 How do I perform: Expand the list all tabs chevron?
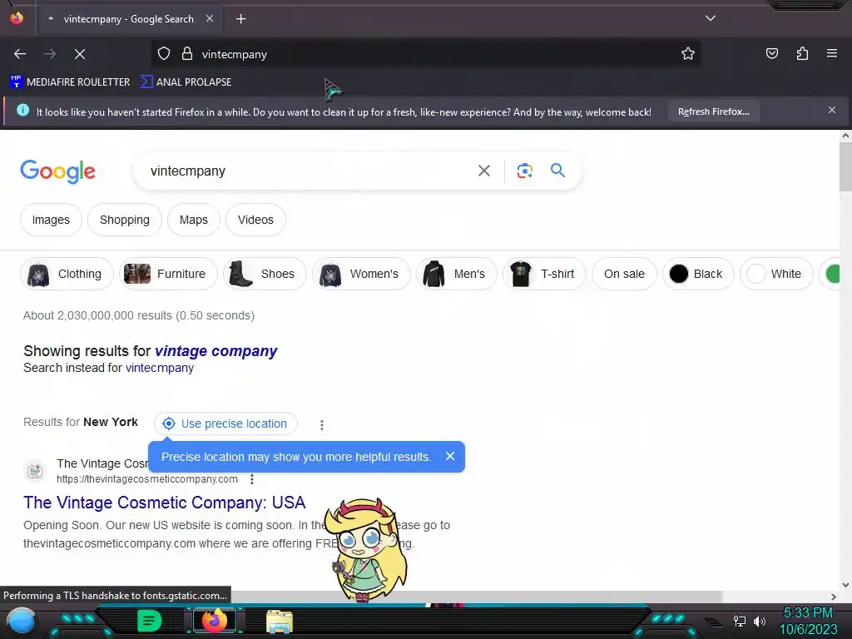point(711,18)
